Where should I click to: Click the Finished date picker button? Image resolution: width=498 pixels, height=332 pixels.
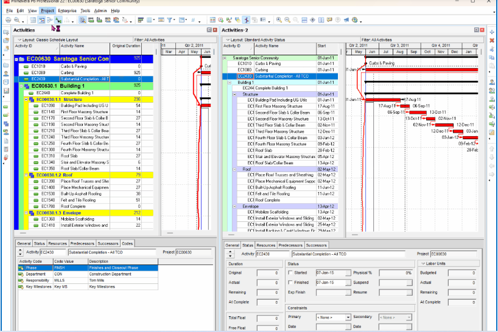[x=348, y=283]
